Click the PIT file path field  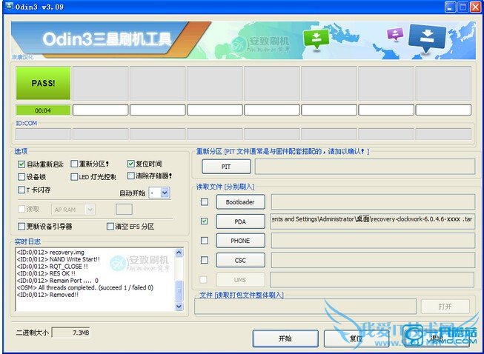click(365, 167)
